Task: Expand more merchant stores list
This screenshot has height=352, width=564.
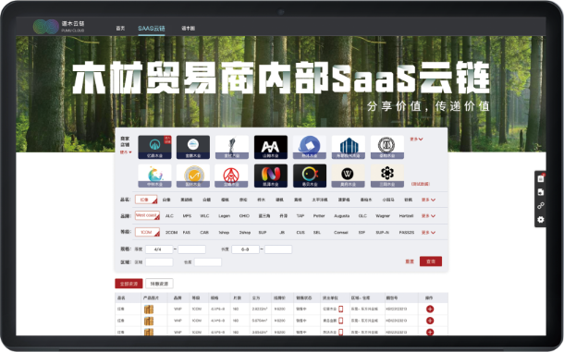Action: [x=416, y=140]
